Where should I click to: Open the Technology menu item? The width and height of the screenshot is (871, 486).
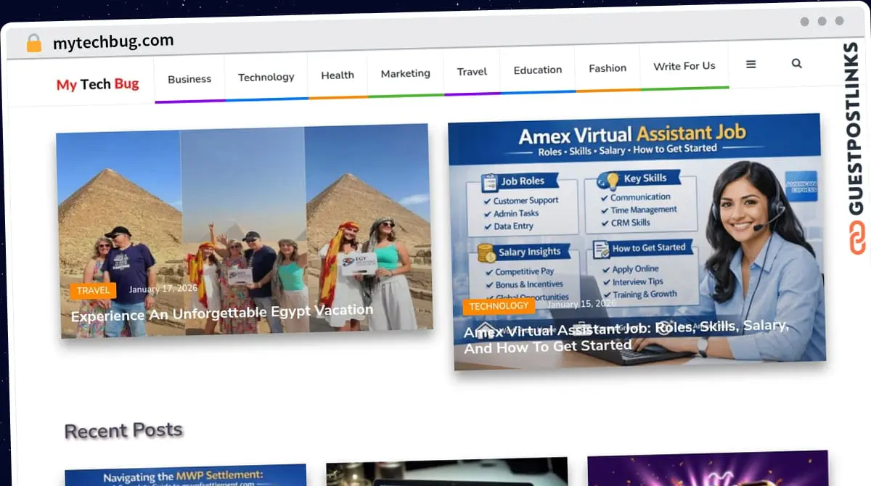266,77
